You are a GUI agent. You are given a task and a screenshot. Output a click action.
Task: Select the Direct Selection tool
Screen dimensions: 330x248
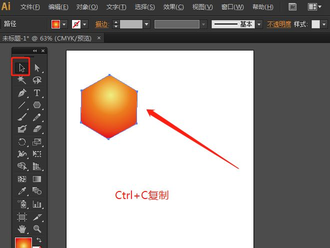pyautogui.click(x=37, y=68)
